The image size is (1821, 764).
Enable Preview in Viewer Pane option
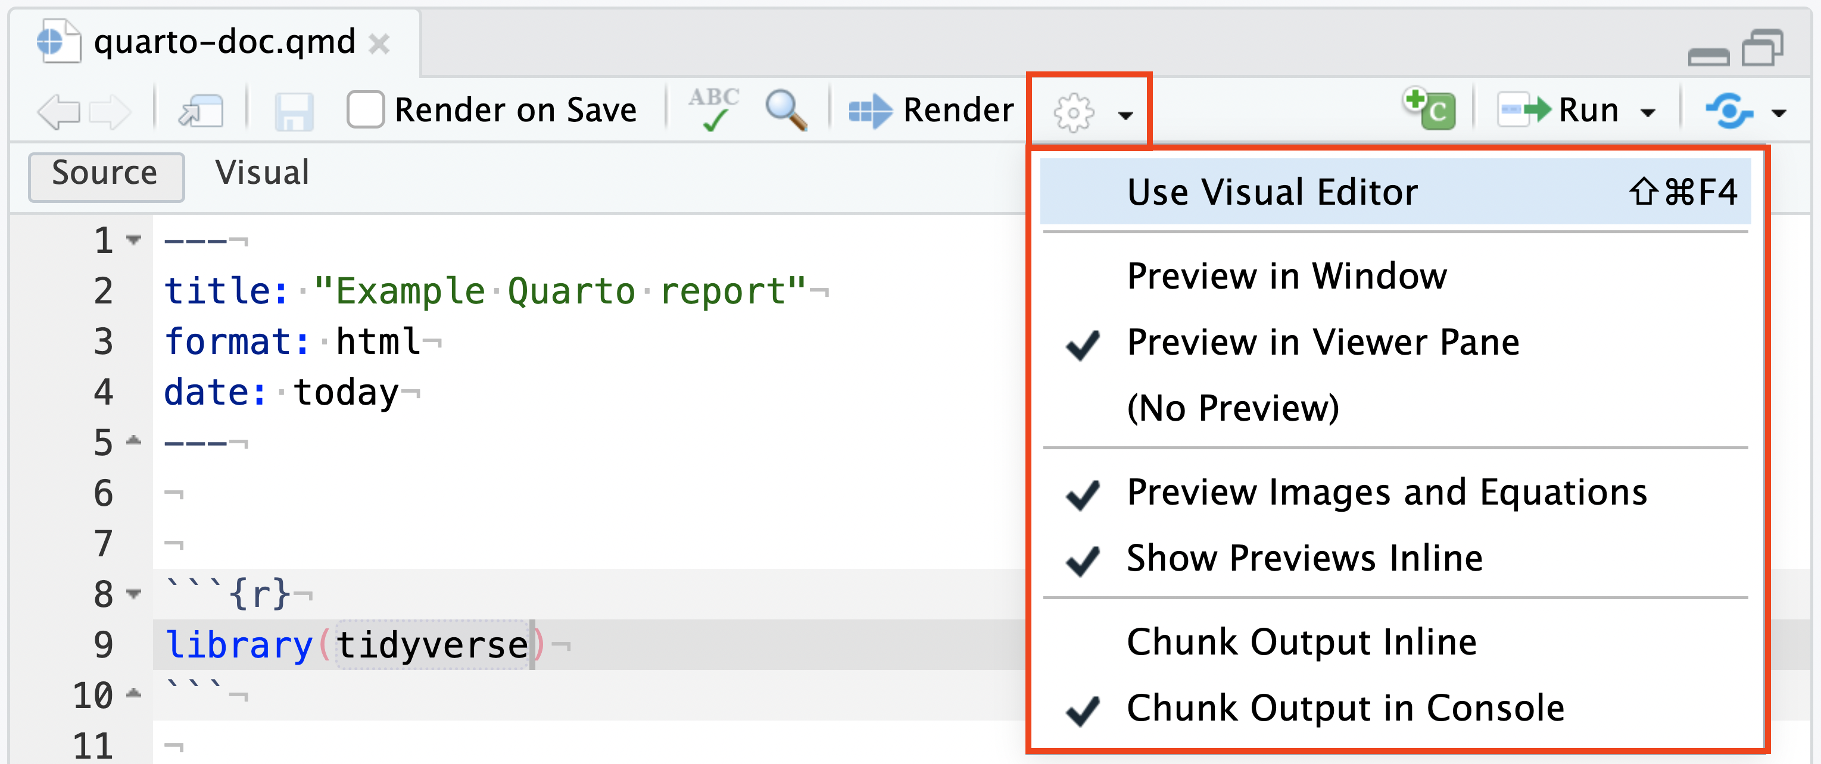(1395, 343)
